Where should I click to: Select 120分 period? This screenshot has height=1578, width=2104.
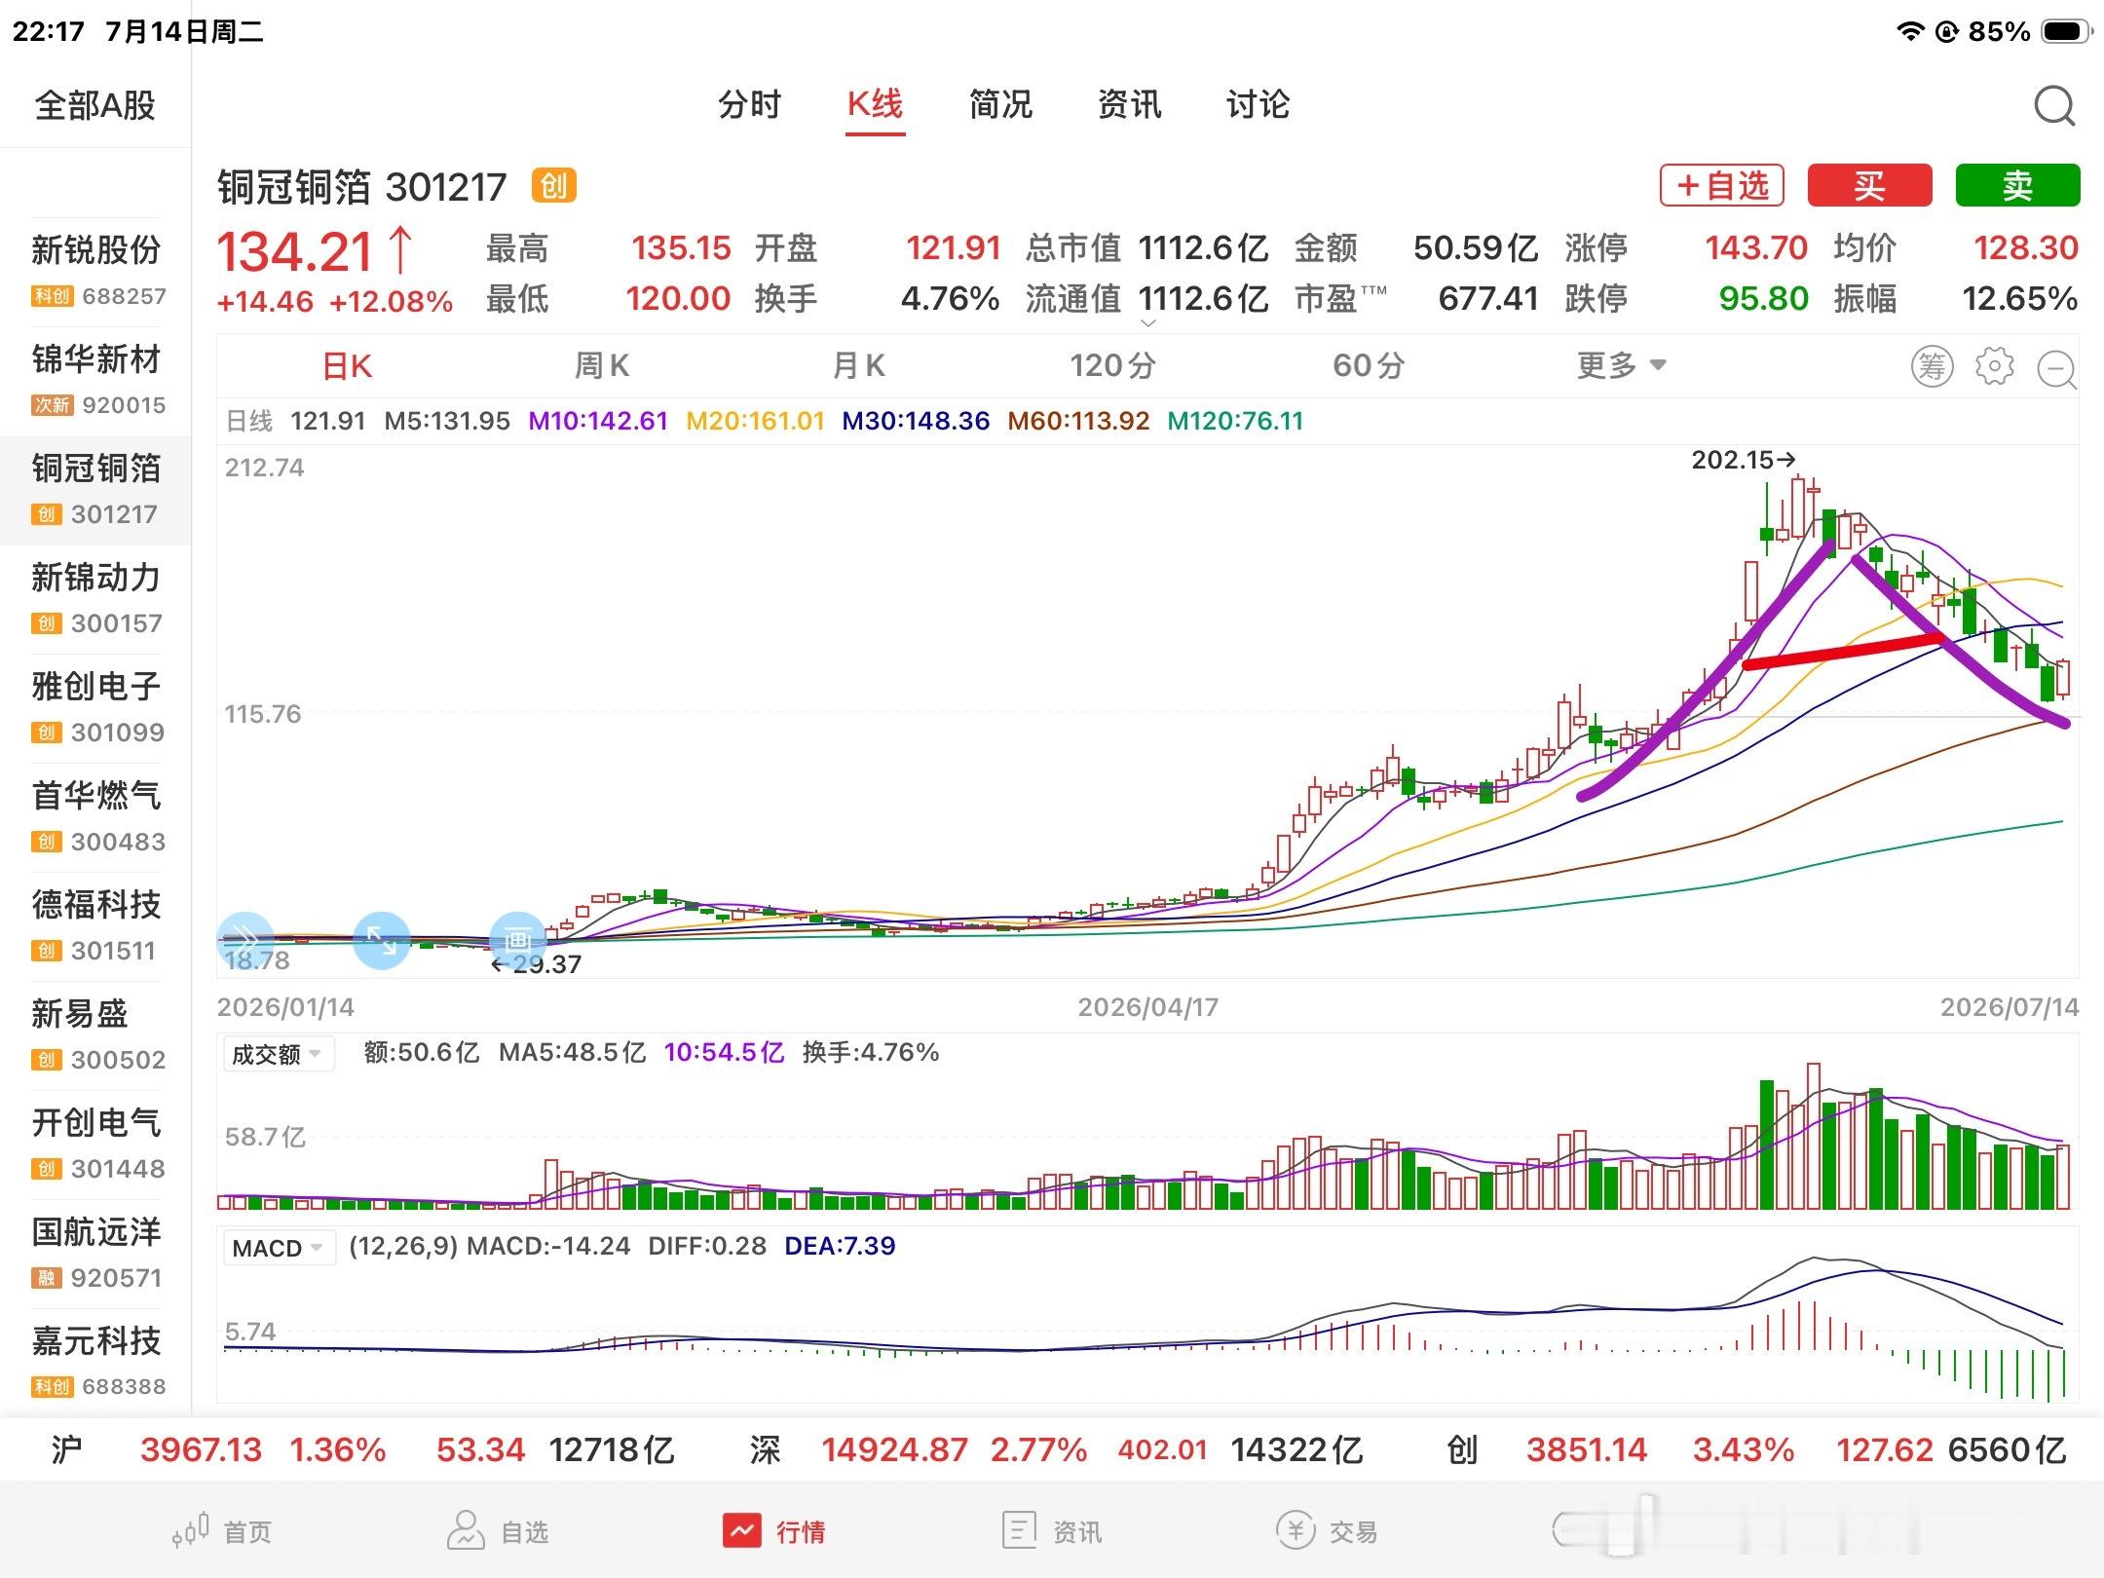coord(1112,366)
